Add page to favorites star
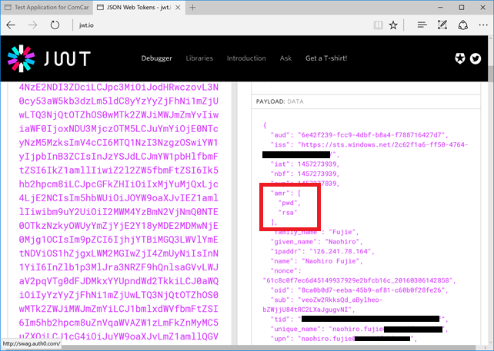494x351 pixels. [393, 25]
